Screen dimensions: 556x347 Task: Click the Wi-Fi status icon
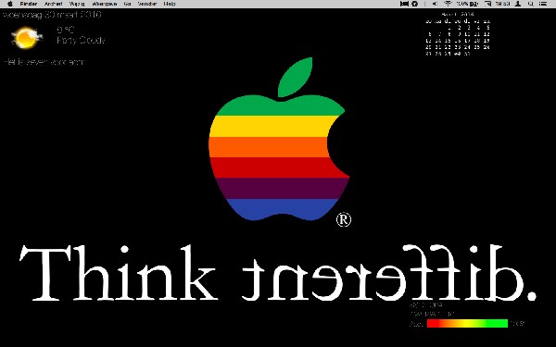pyautogui.click(x=449, y=4)
